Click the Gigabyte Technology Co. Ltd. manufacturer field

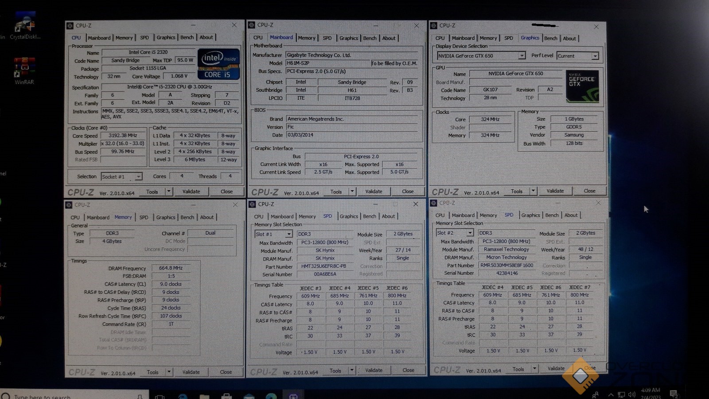click(352, 55)
